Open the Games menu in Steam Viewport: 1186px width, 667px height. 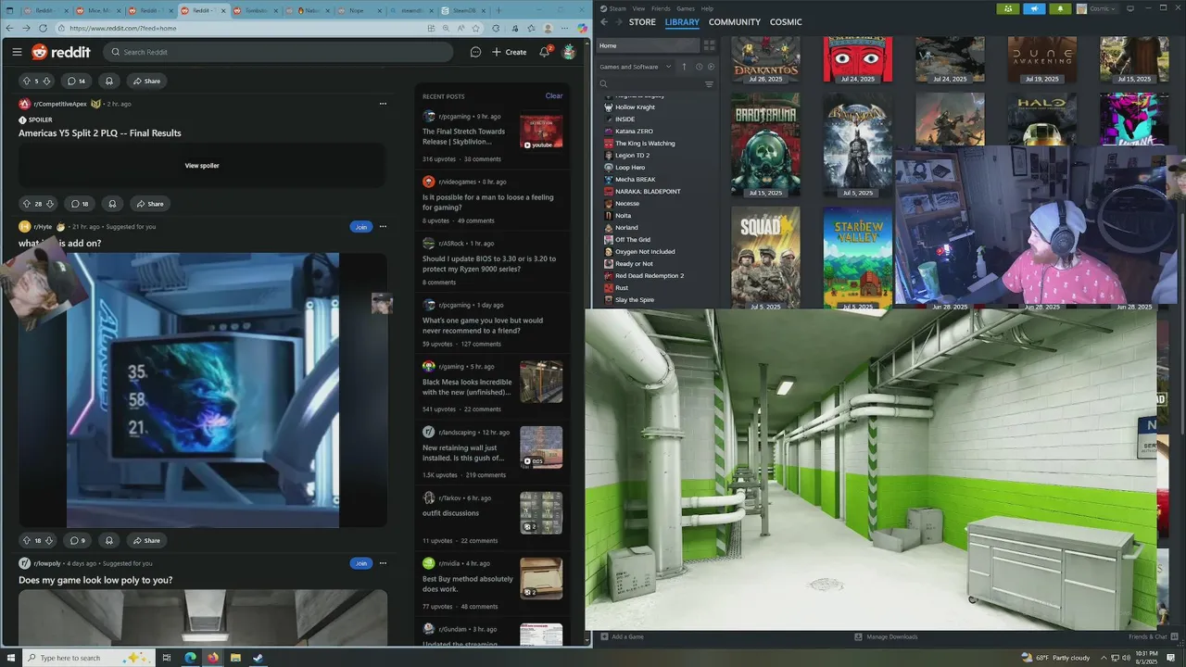[686, 8]
